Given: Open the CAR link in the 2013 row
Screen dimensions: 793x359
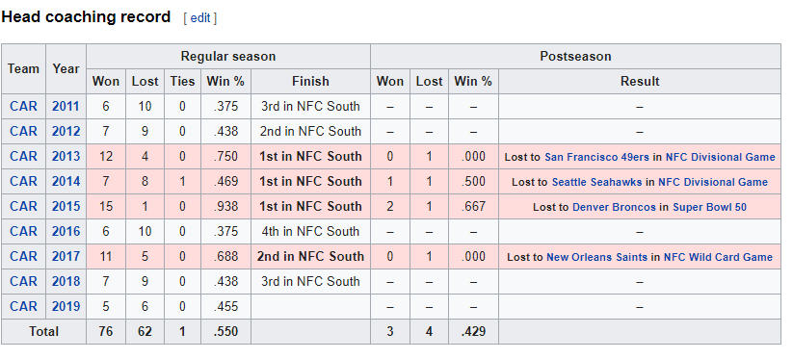Looking at the screenshot, I should point(23,157).
